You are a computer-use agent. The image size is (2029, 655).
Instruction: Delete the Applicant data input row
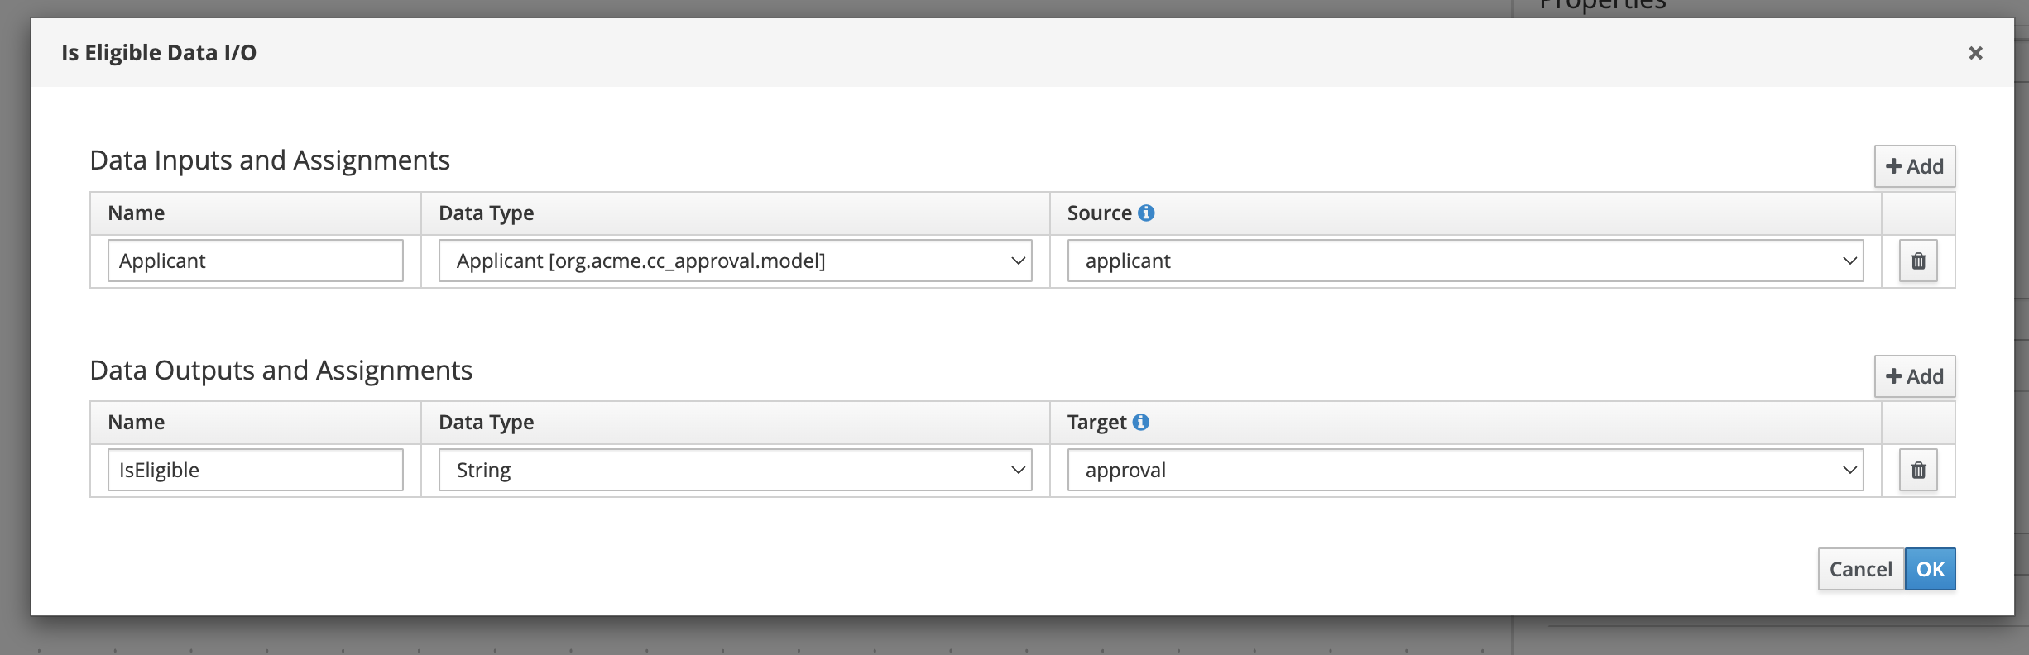(x=1918, y=261)
